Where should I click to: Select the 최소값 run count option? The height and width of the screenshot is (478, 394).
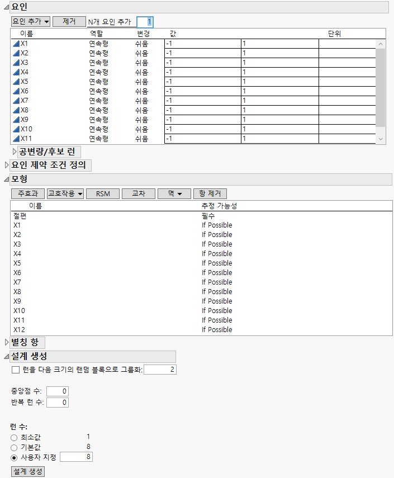[14, 438]
